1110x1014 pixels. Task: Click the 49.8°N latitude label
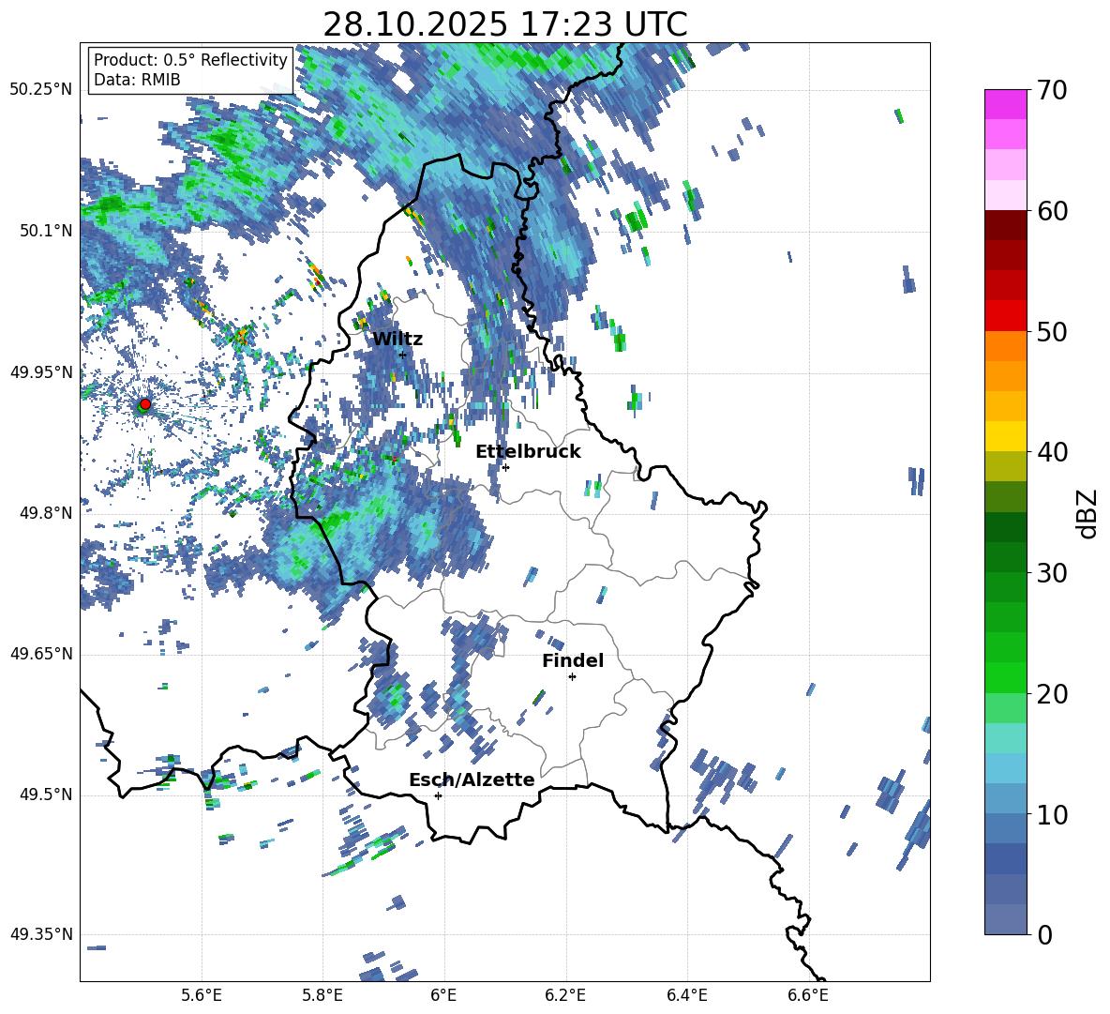(x=45, y=513)
